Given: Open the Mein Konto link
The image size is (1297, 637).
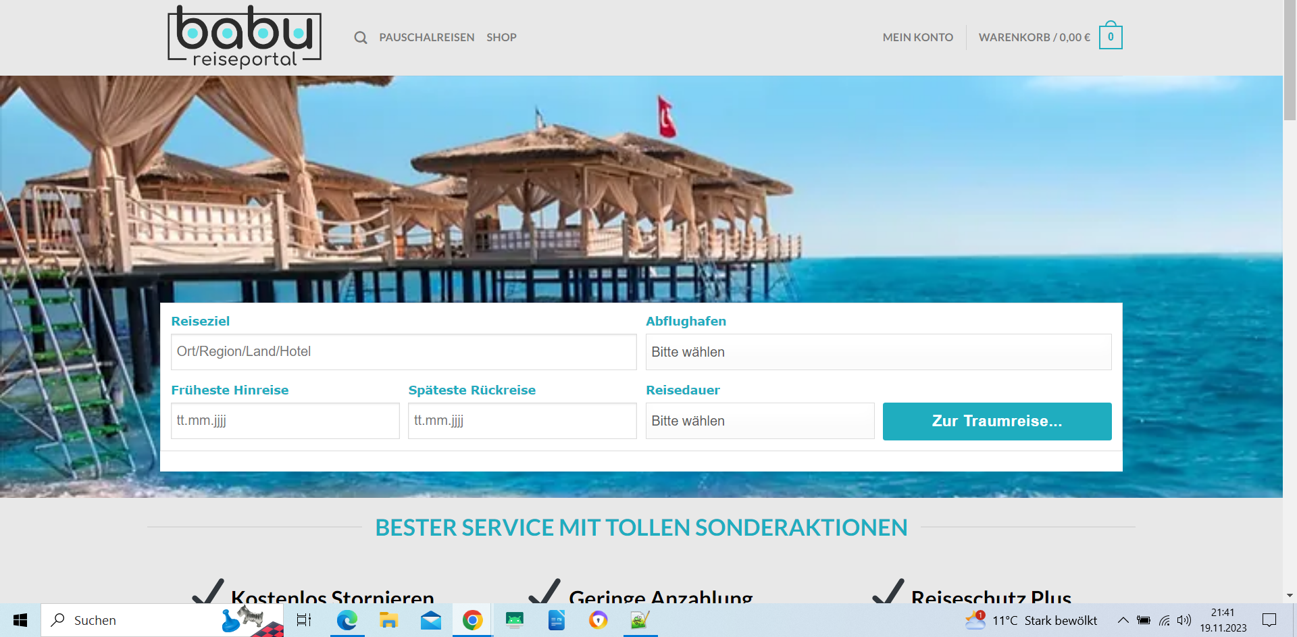Looking at the screenshot, I should click(917, 38).
